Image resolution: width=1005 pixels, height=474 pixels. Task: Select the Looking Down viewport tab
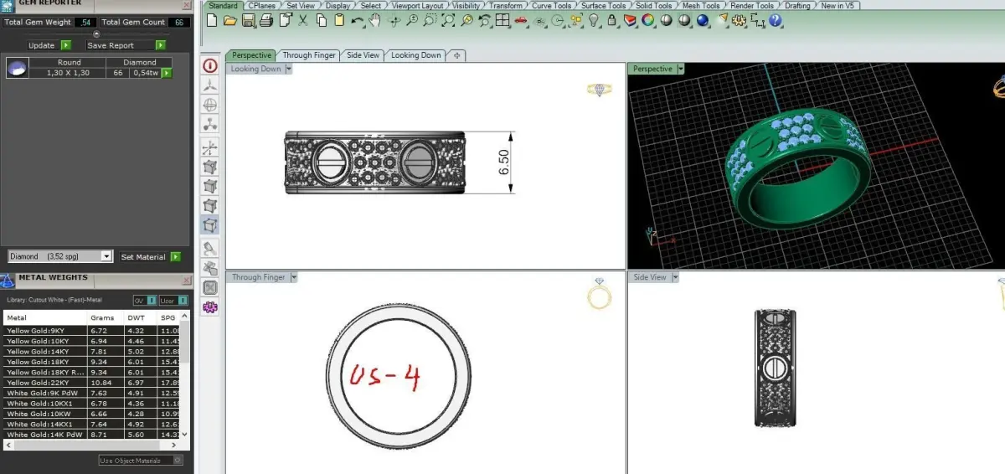tap(415, 55)
